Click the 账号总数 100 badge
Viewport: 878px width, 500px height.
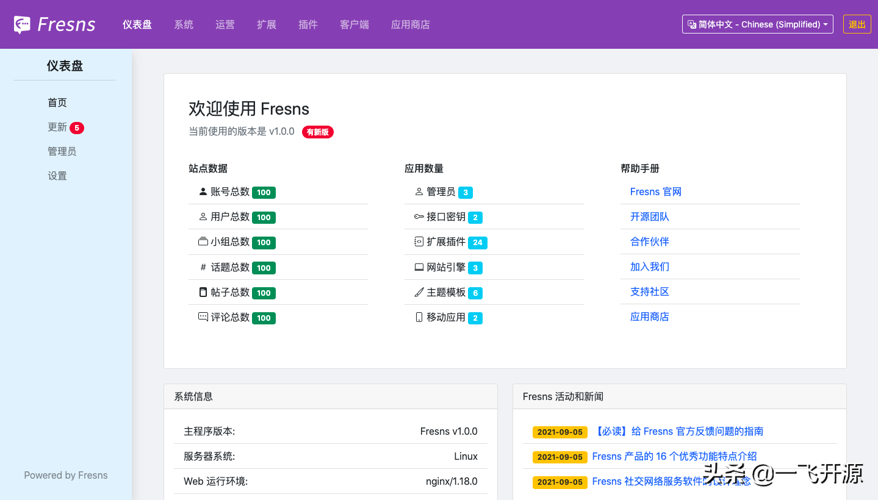coord(264,193)
